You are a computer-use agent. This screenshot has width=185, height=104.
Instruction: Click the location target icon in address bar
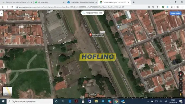149,7
